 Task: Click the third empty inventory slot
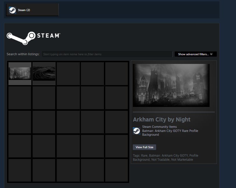click(68, 74)
